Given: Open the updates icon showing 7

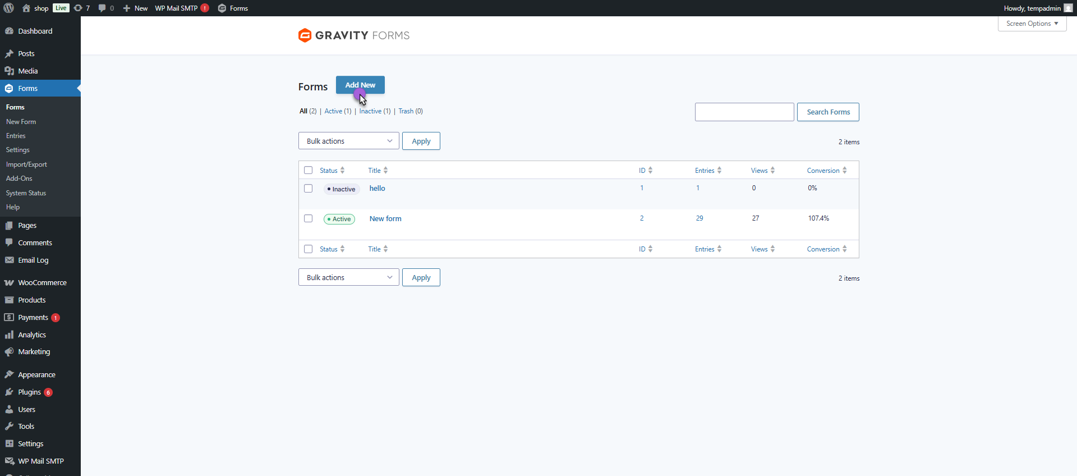Looking at the screenshot, I should tap(82, 8).
